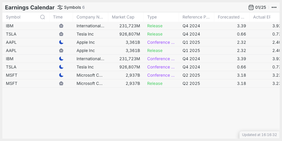Sort by the Reference Period column header

pos(196,17)
